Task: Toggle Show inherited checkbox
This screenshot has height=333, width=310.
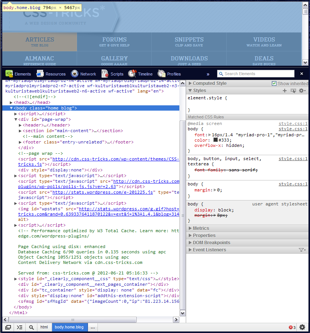Action: click(274, 83)
